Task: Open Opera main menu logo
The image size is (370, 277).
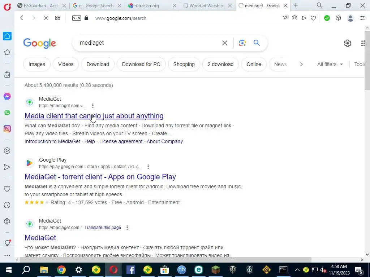Action: 7,7
